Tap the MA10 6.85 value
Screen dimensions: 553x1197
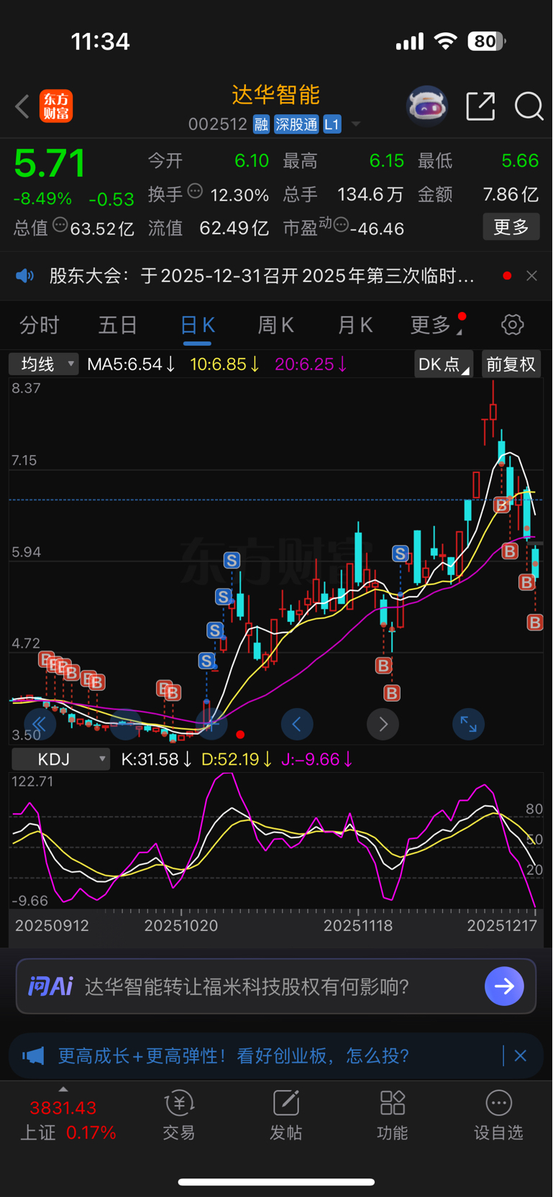(224, 364)
